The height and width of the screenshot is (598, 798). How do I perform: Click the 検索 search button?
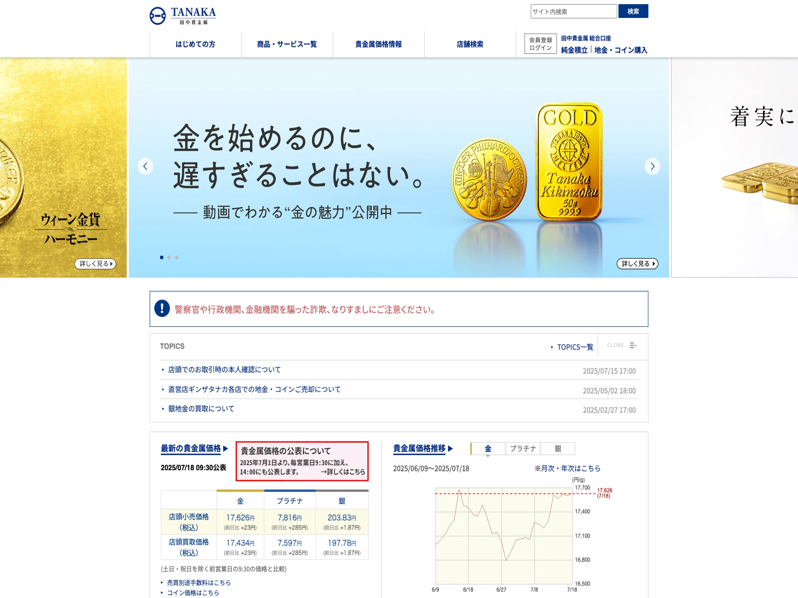point(633,11)
